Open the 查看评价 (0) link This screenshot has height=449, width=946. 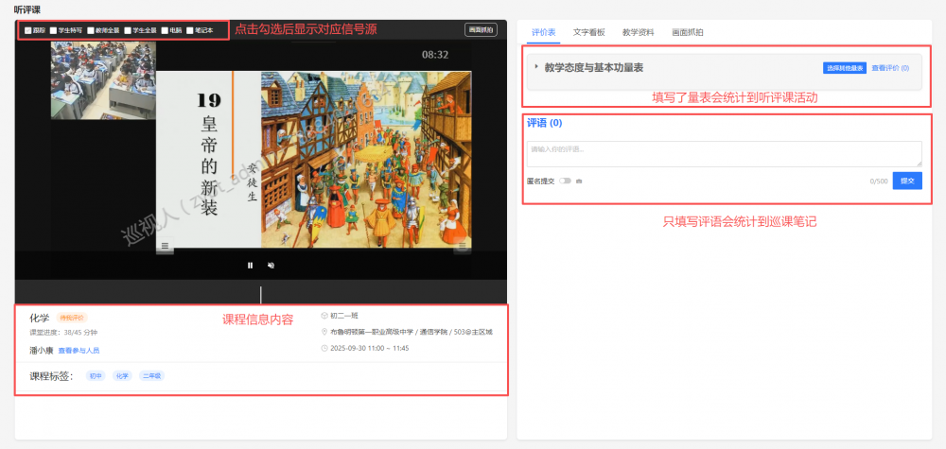890,68
